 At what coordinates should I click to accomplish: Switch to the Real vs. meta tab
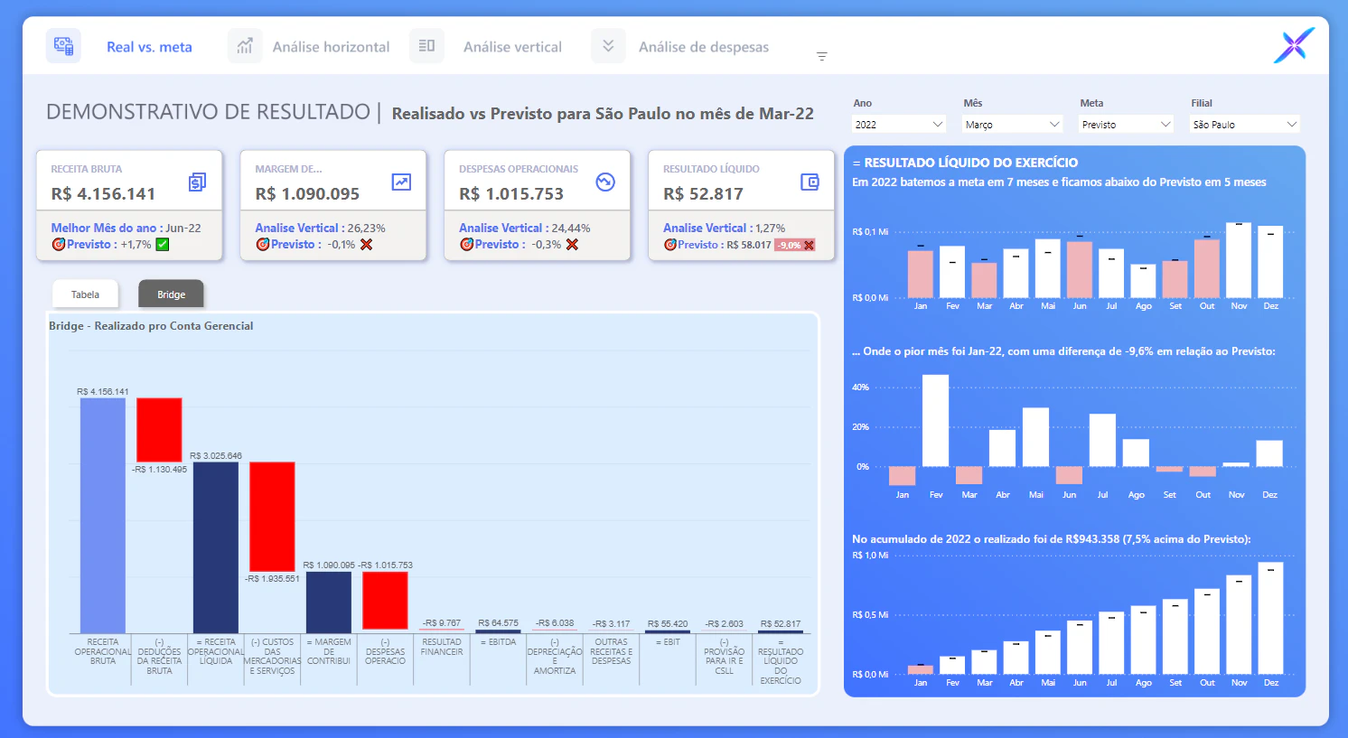[149, 47]
